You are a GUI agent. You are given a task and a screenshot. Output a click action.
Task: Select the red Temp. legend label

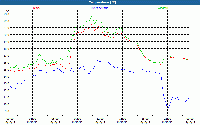coord(36,8)
